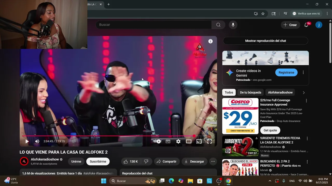Click the red playhead scrubber dot

click(x=194, y=136)
